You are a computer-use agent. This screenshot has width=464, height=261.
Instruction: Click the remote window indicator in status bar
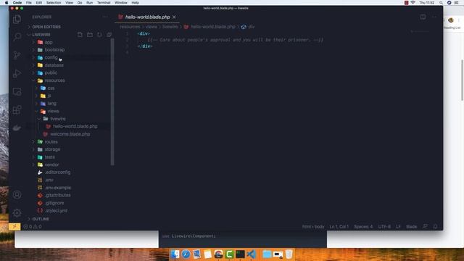[14, 227]
